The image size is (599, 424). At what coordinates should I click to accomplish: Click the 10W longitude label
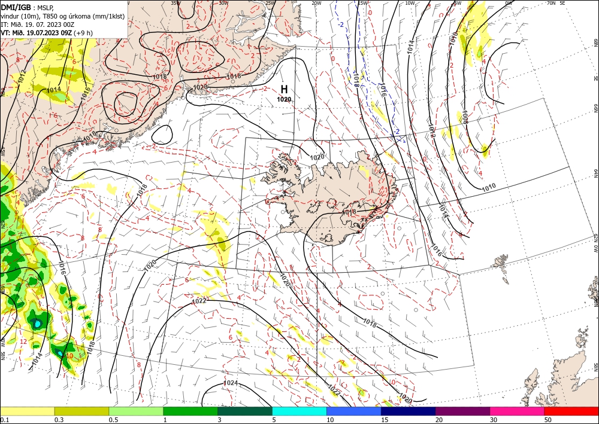click(410, 3)
